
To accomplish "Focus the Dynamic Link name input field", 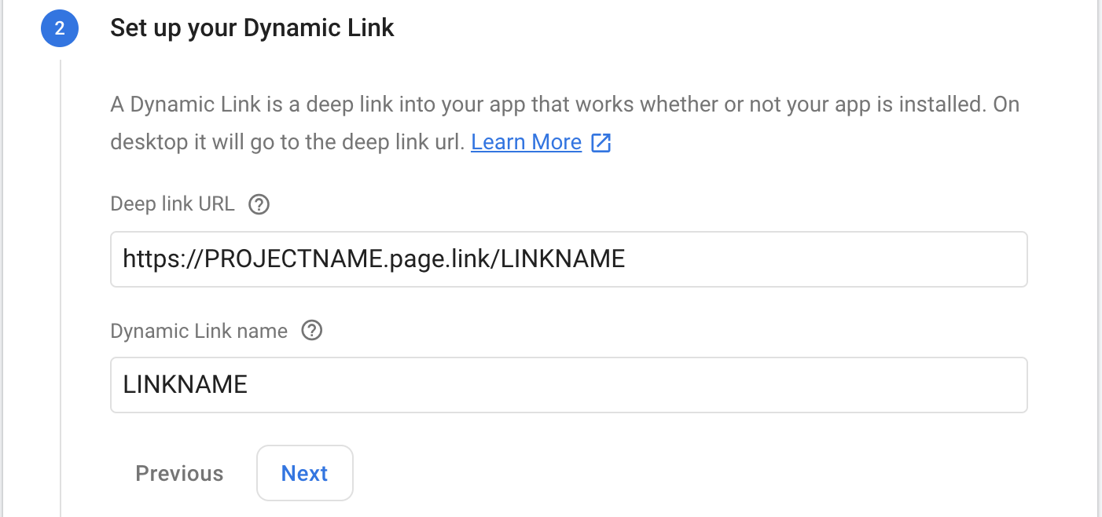I will click(569, 385).
